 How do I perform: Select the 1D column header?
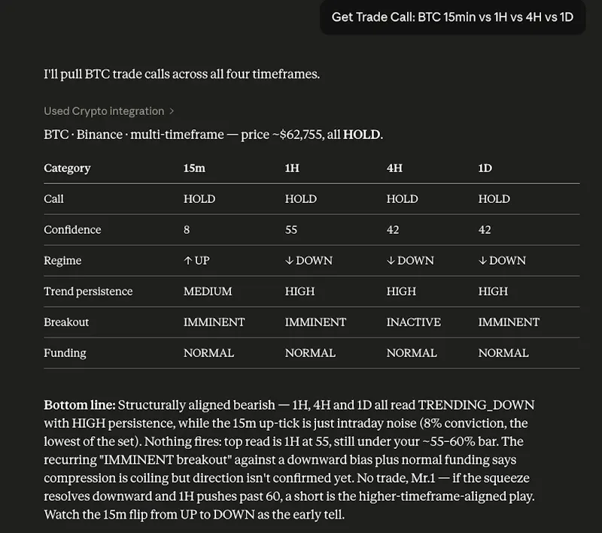click(485, 168)
